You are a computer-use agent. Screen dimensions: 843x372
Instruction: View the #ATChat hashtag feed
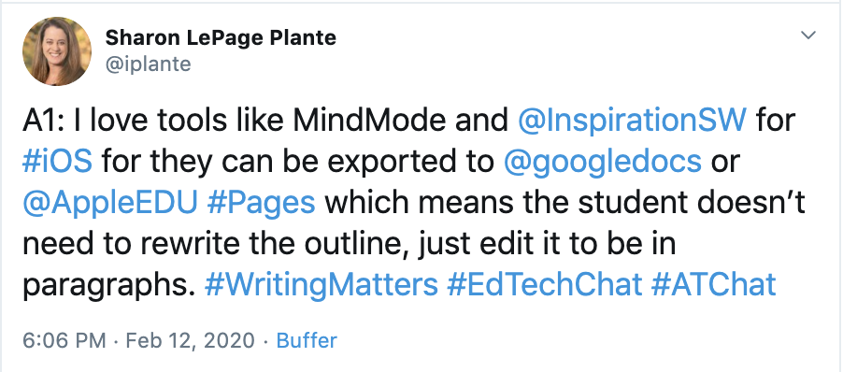pos(713,284)
